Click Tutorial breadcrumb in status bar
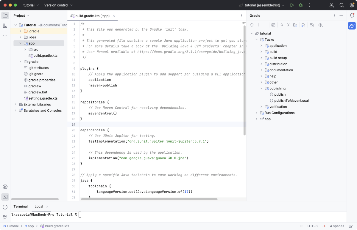This screenshot has width=357, height=230. [x=11, y=226]
